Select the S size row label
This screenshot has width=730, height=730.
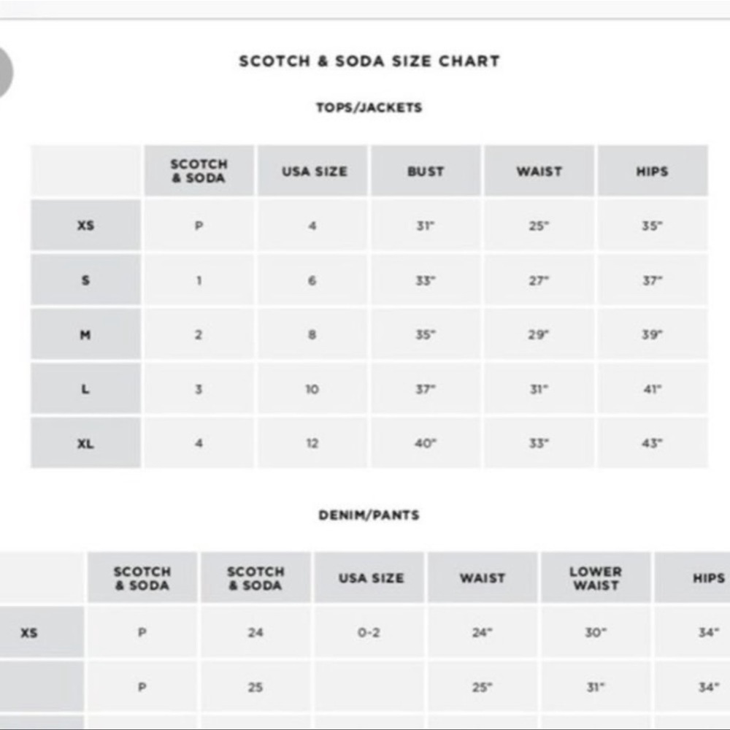pos(85,280)
